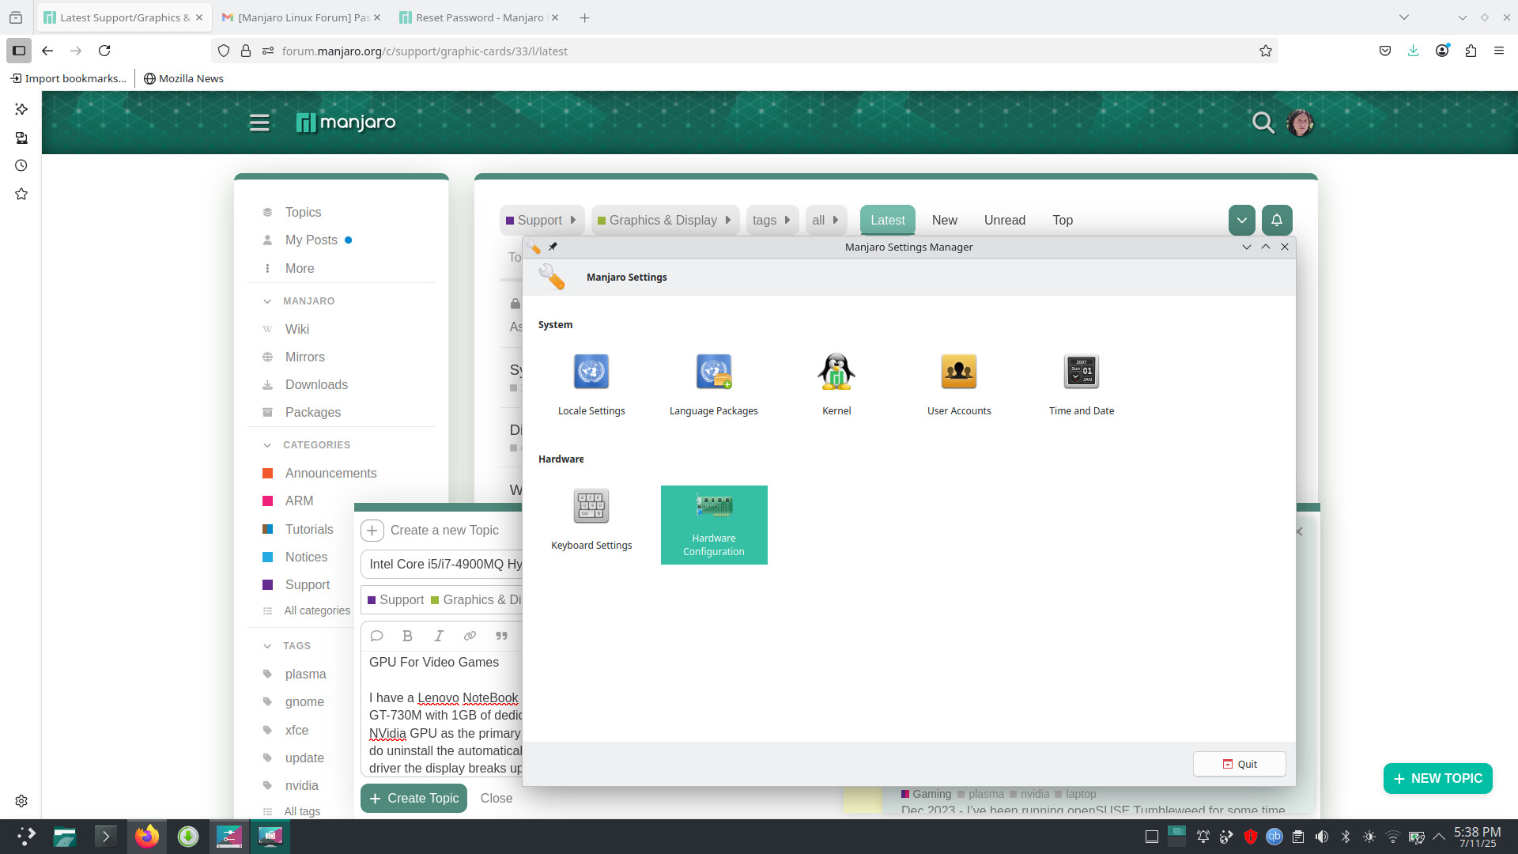Open the all filter dropdown
The width and height of the screenshot is (1518, 854).
pyautogui.click(x=826, y=220)
